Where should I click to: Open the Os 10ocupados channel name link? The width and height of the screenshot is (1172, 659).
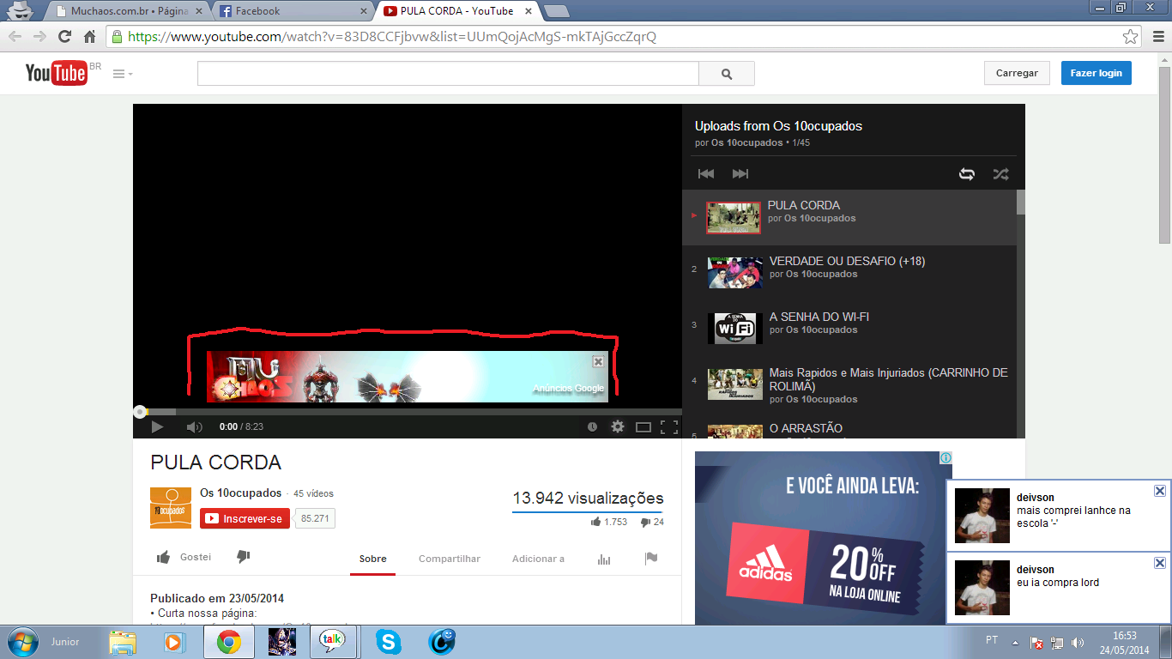240,493
